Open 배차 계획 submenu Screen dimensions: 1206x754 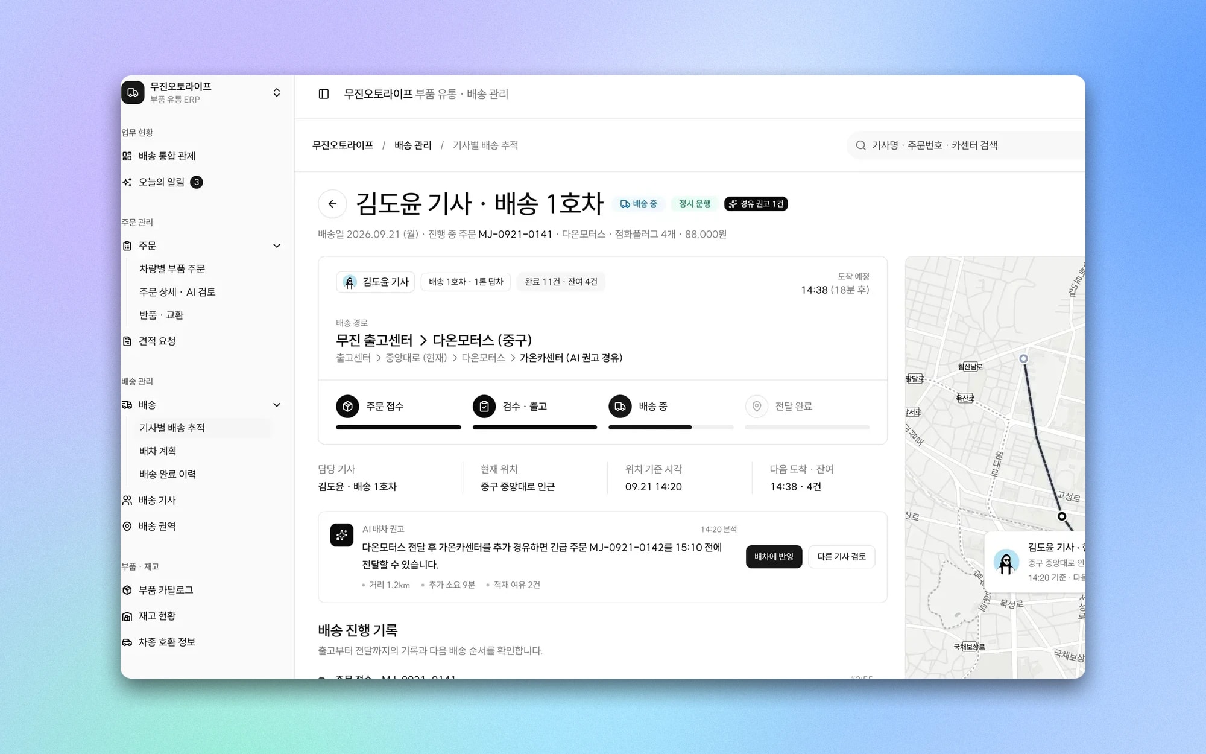pyautogui.click(x=158, y=451)
